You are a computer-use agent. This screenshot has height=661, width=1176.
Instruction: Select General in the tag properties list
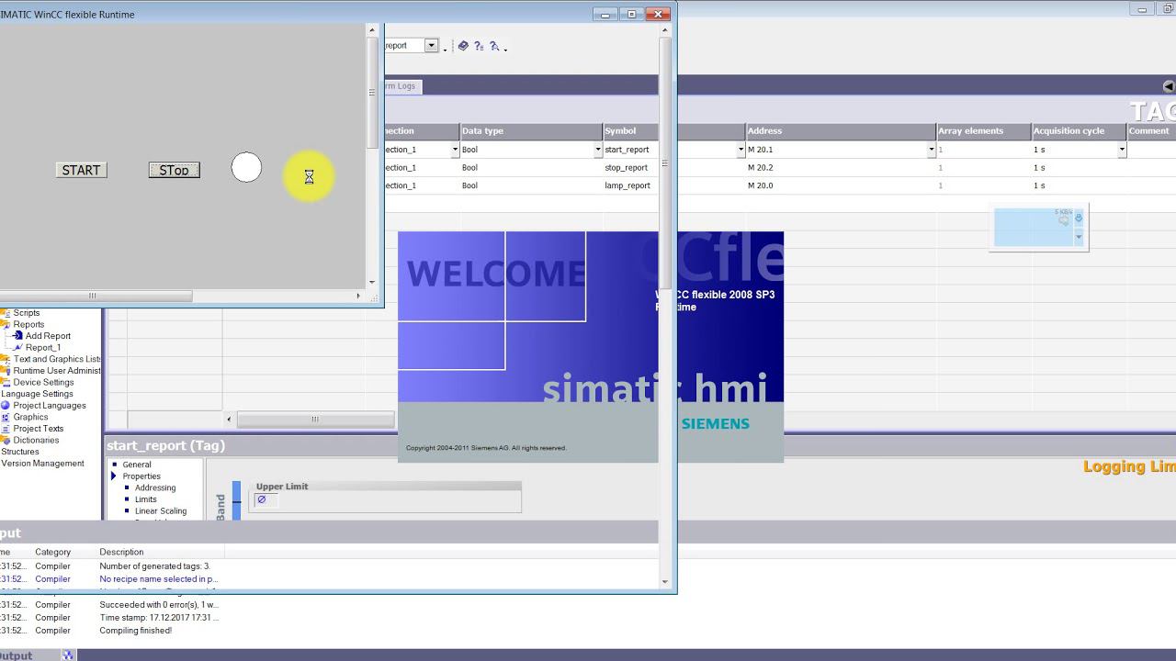coord(137,465)
